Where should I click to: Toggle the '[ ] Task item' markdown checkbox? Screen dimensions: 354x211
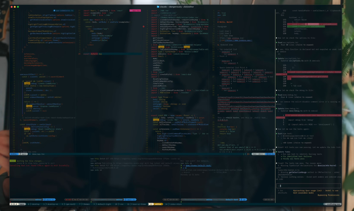(225, 36)
